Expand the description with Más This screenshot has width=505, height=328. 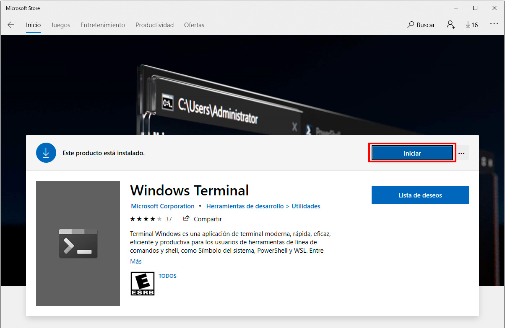pos(136,261)
